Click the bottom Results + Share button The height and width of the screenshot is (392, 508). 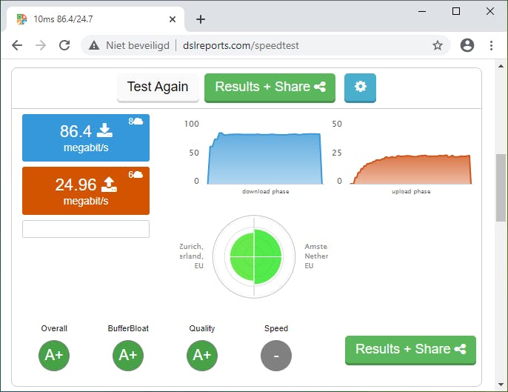tap(410, 351)
